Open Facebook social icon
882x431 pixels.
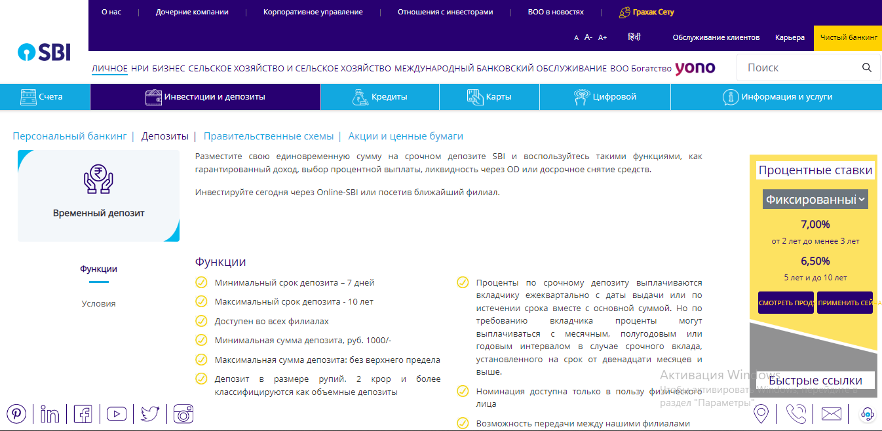click(83, 414)
